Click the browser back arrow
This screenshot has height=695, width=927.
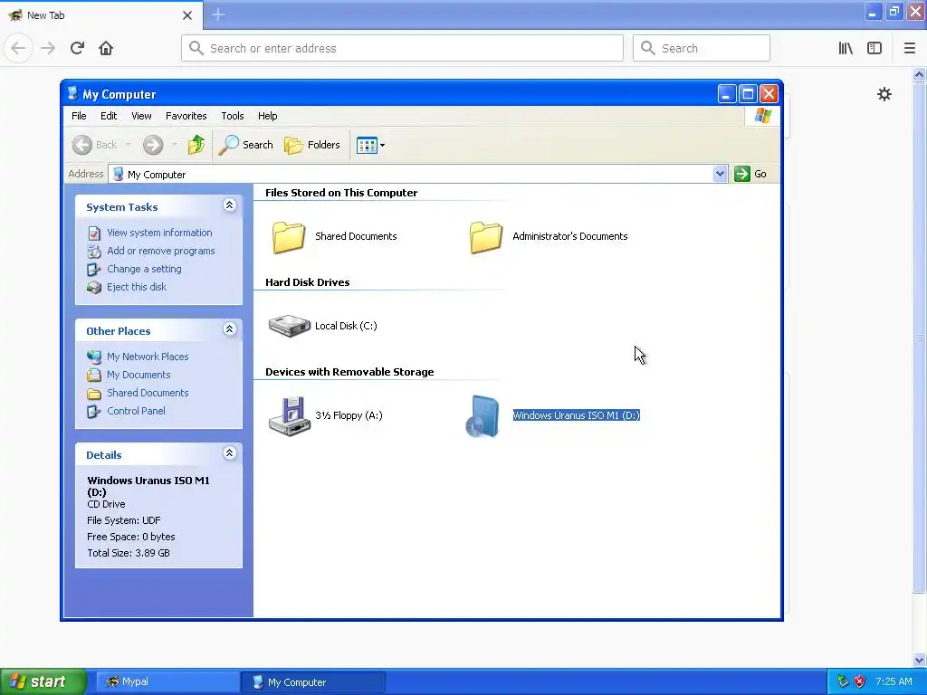[18, 48]
